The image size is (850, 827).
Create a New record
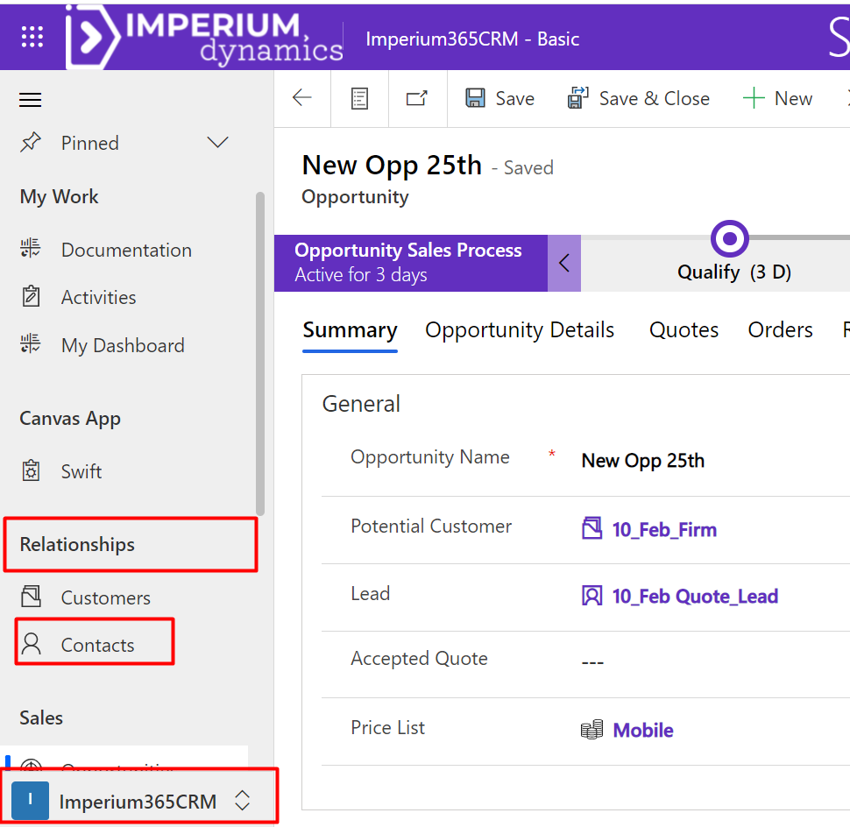[777, 98]
